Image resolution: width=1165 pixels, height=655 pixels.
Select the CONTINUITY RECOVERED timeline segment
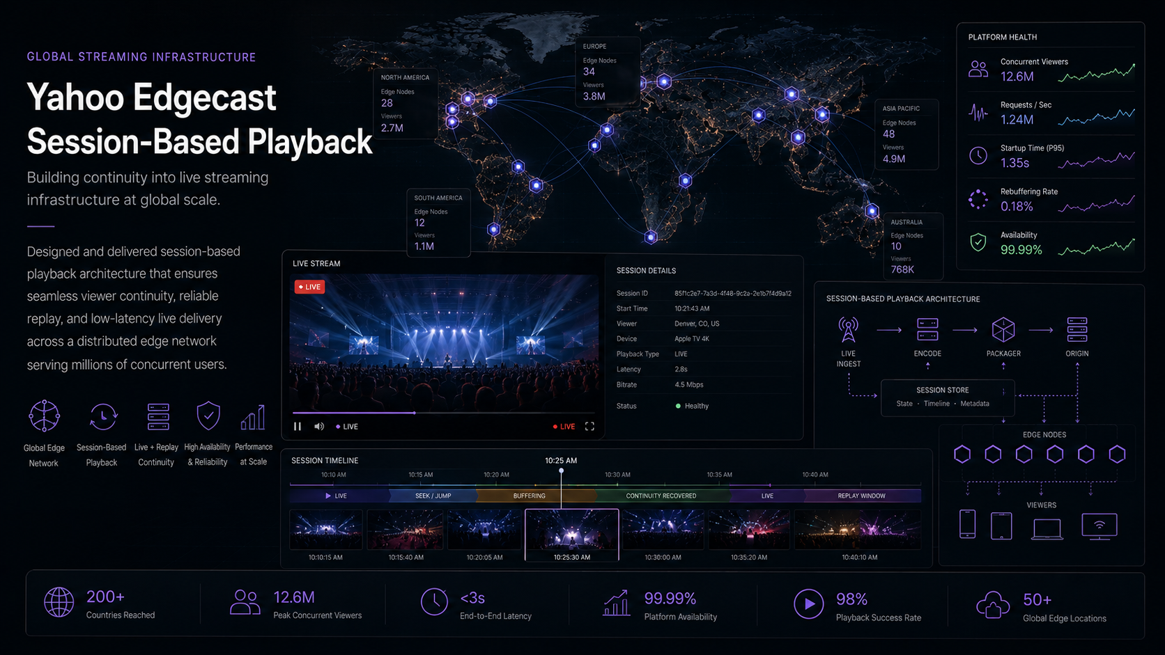661,496
